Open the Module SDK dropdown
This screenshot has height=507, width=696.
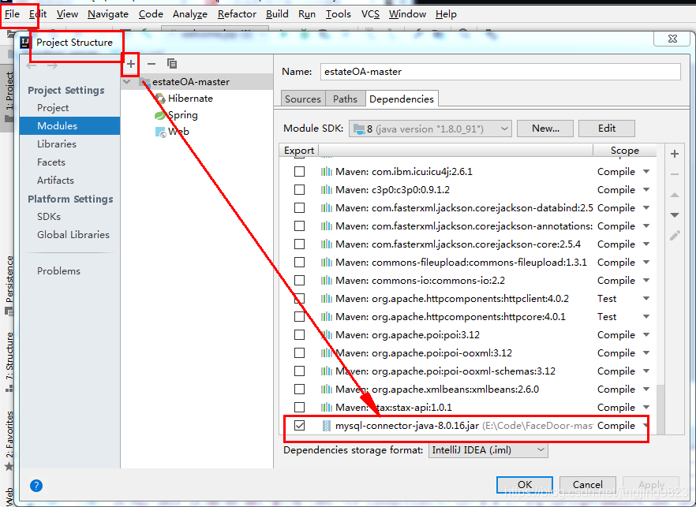[430, 129]
